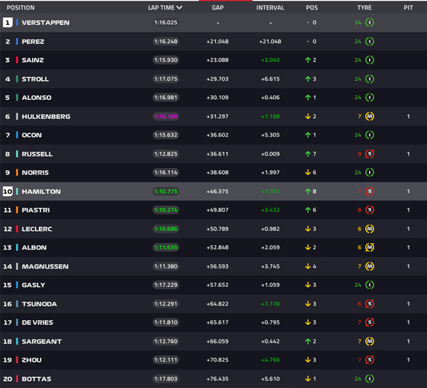The image size is (427, 388).
Task: Click Hamilton's green up arrow
Action: click(307, 191)
